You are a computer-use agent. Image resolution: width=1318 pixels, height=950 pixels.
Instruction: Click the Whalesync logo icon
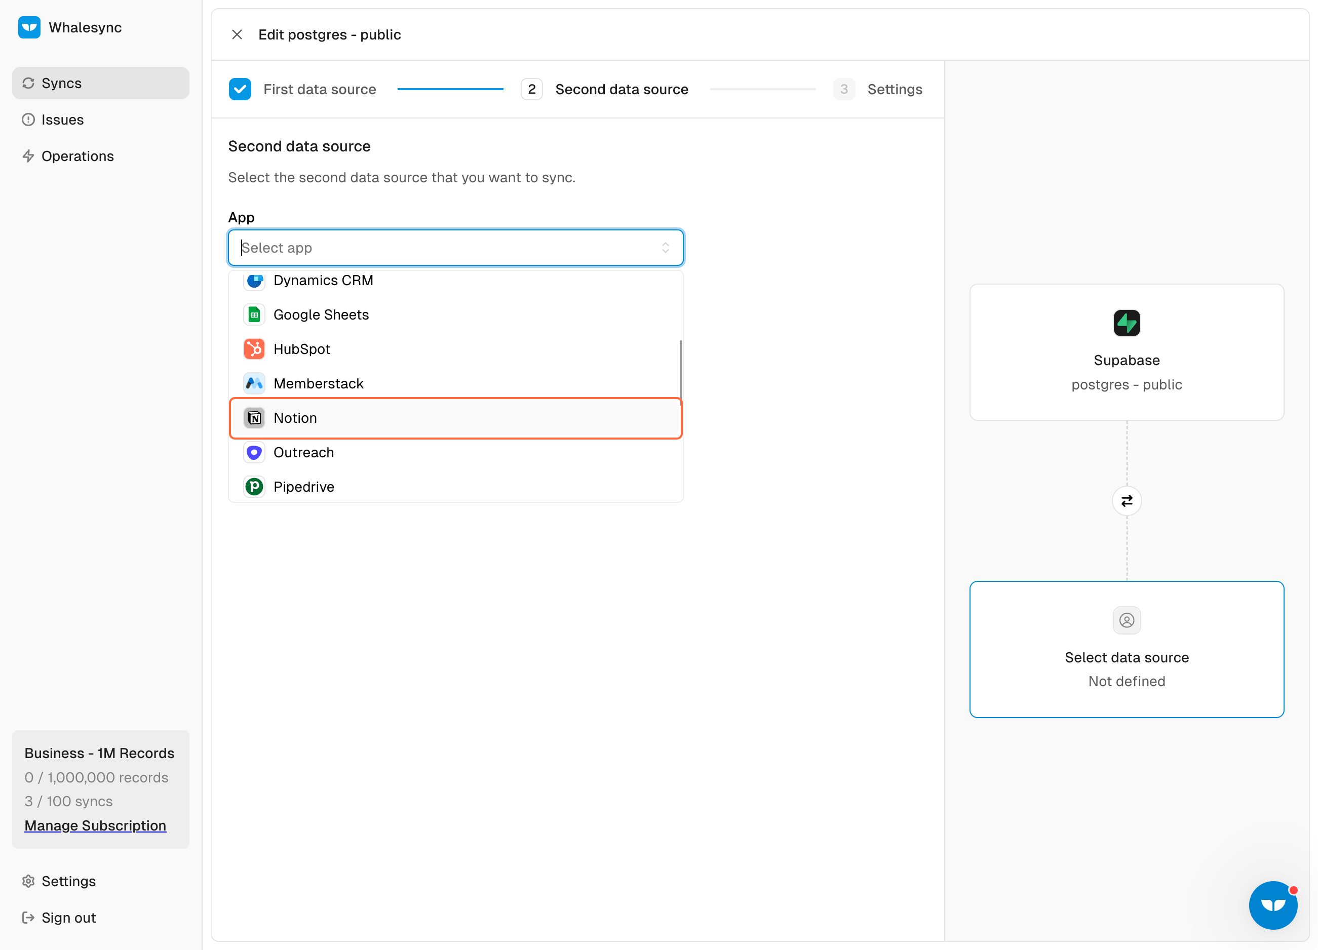(x=29, y=27)
